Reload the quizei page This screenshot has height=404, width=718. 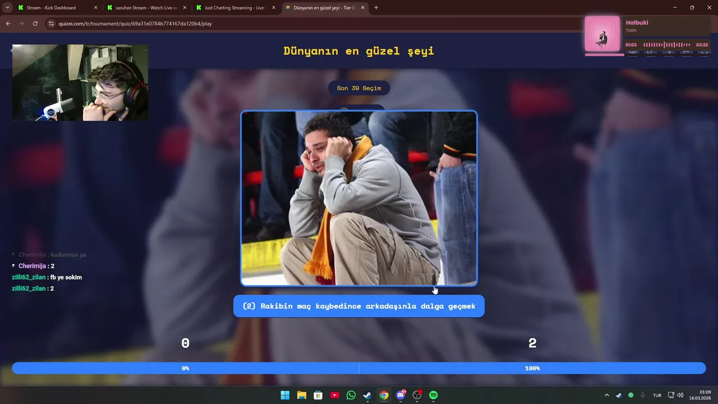[x=35, y=24]
